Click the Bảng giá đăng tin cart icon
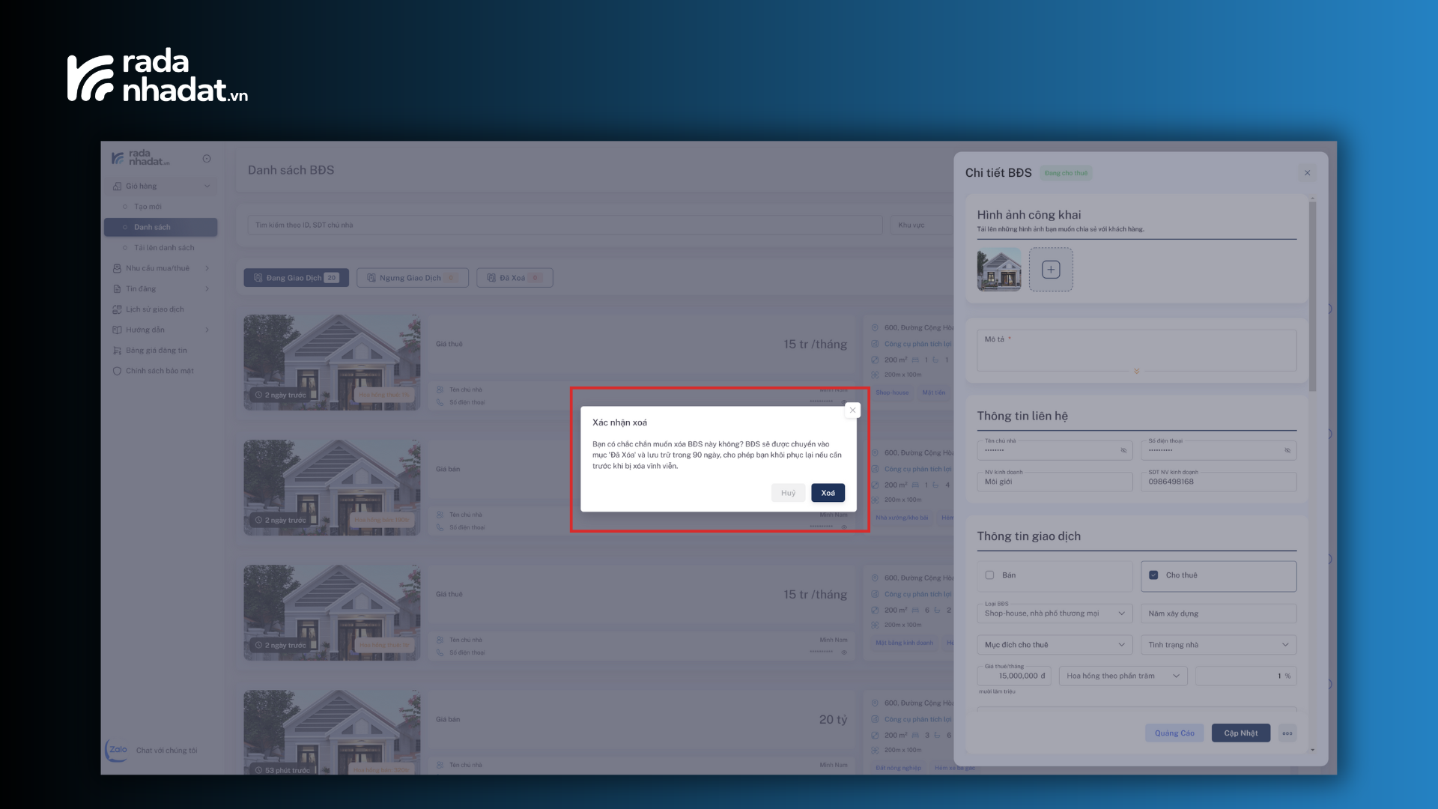 coord(117,351)
